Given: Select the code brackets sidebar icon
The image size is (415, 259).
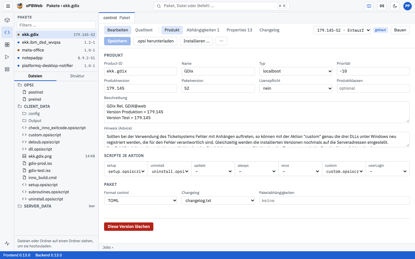Looking at the screenshot, I should coord(7,32).
